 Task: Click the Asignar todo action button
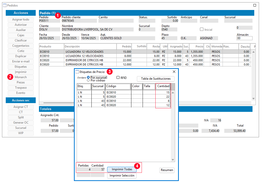(21, 19)
